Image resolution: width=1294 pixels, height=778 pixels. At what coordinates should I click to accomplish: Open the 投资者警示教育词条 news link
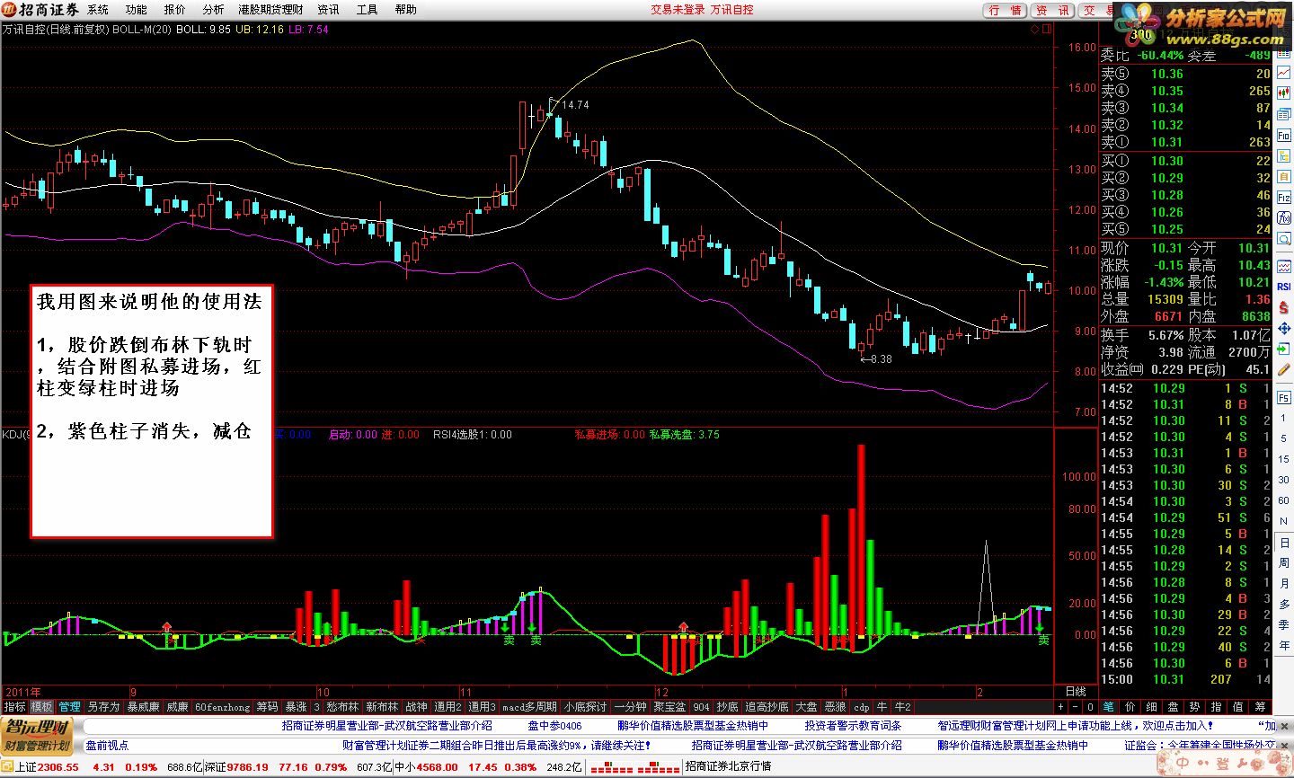point(853,725)
